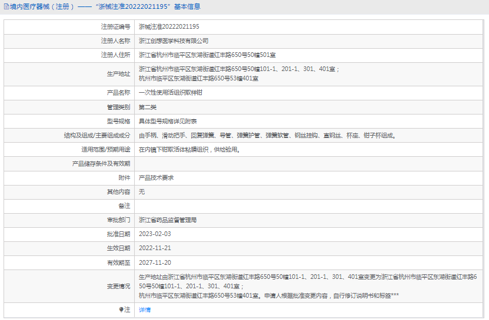Click the 有效期至 row label

(x=118, y=262)
